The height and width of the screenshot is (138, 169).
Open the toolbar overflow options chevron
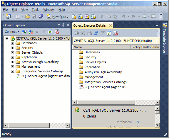(161, 16)
